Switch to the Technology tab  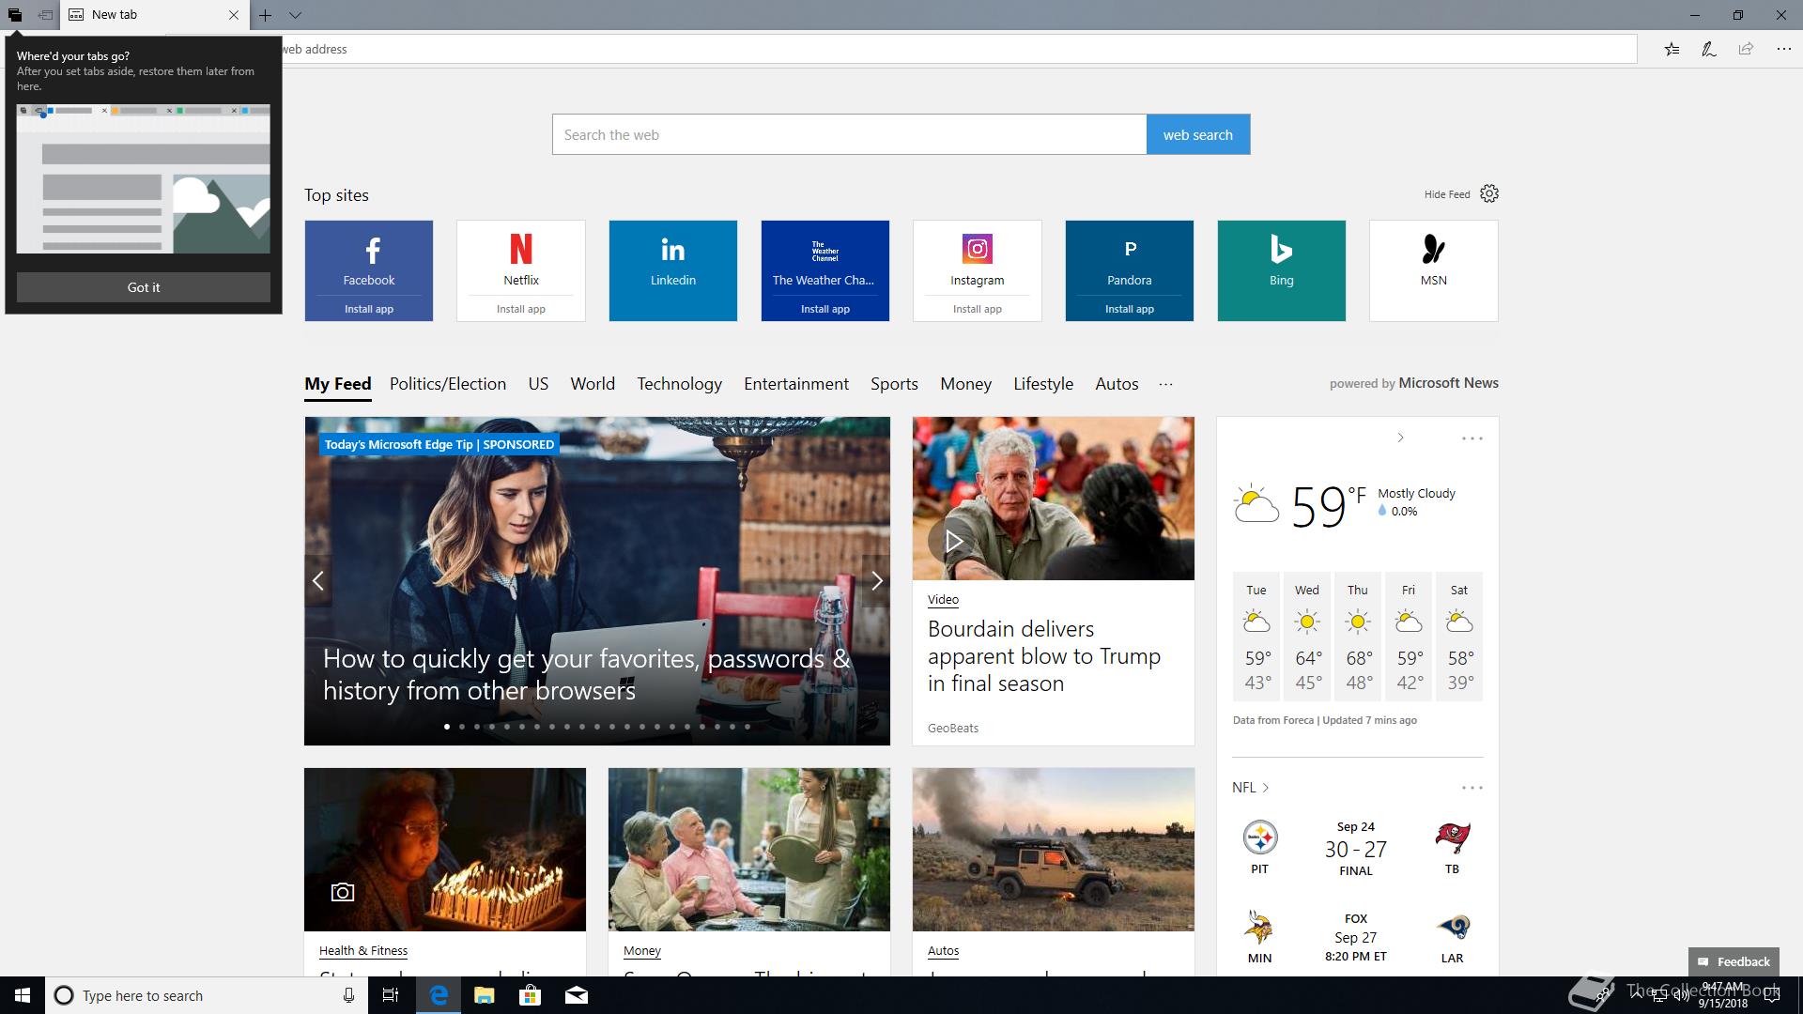click(680, 384)
